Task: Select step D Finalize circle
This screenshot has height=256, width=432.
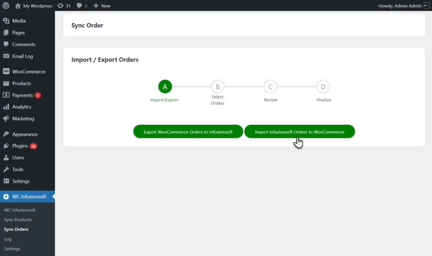Action: [323, 86]
